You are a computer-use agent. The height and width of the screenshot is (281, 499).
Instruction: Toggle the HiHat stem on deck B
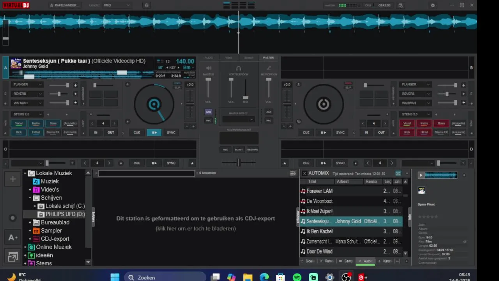tap(424, 132)
